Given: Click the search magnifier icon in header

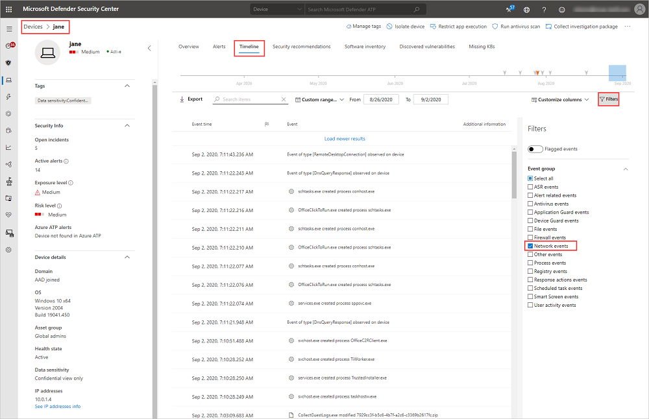Looking at the screenshot, I should coord(417,9).
